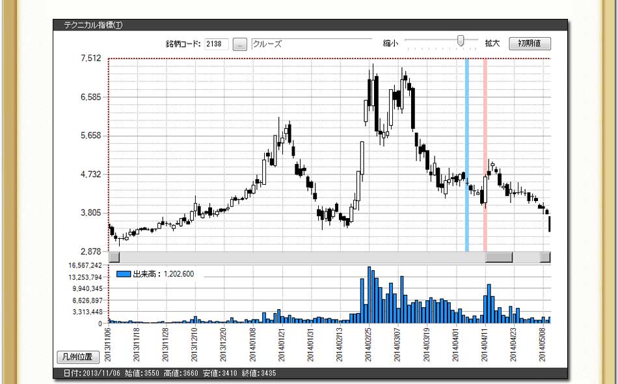Click the ellipsis button beside 銘柄コード field
Image resolution: width=618 pixels, height=384 pixels.
(240, 44)
